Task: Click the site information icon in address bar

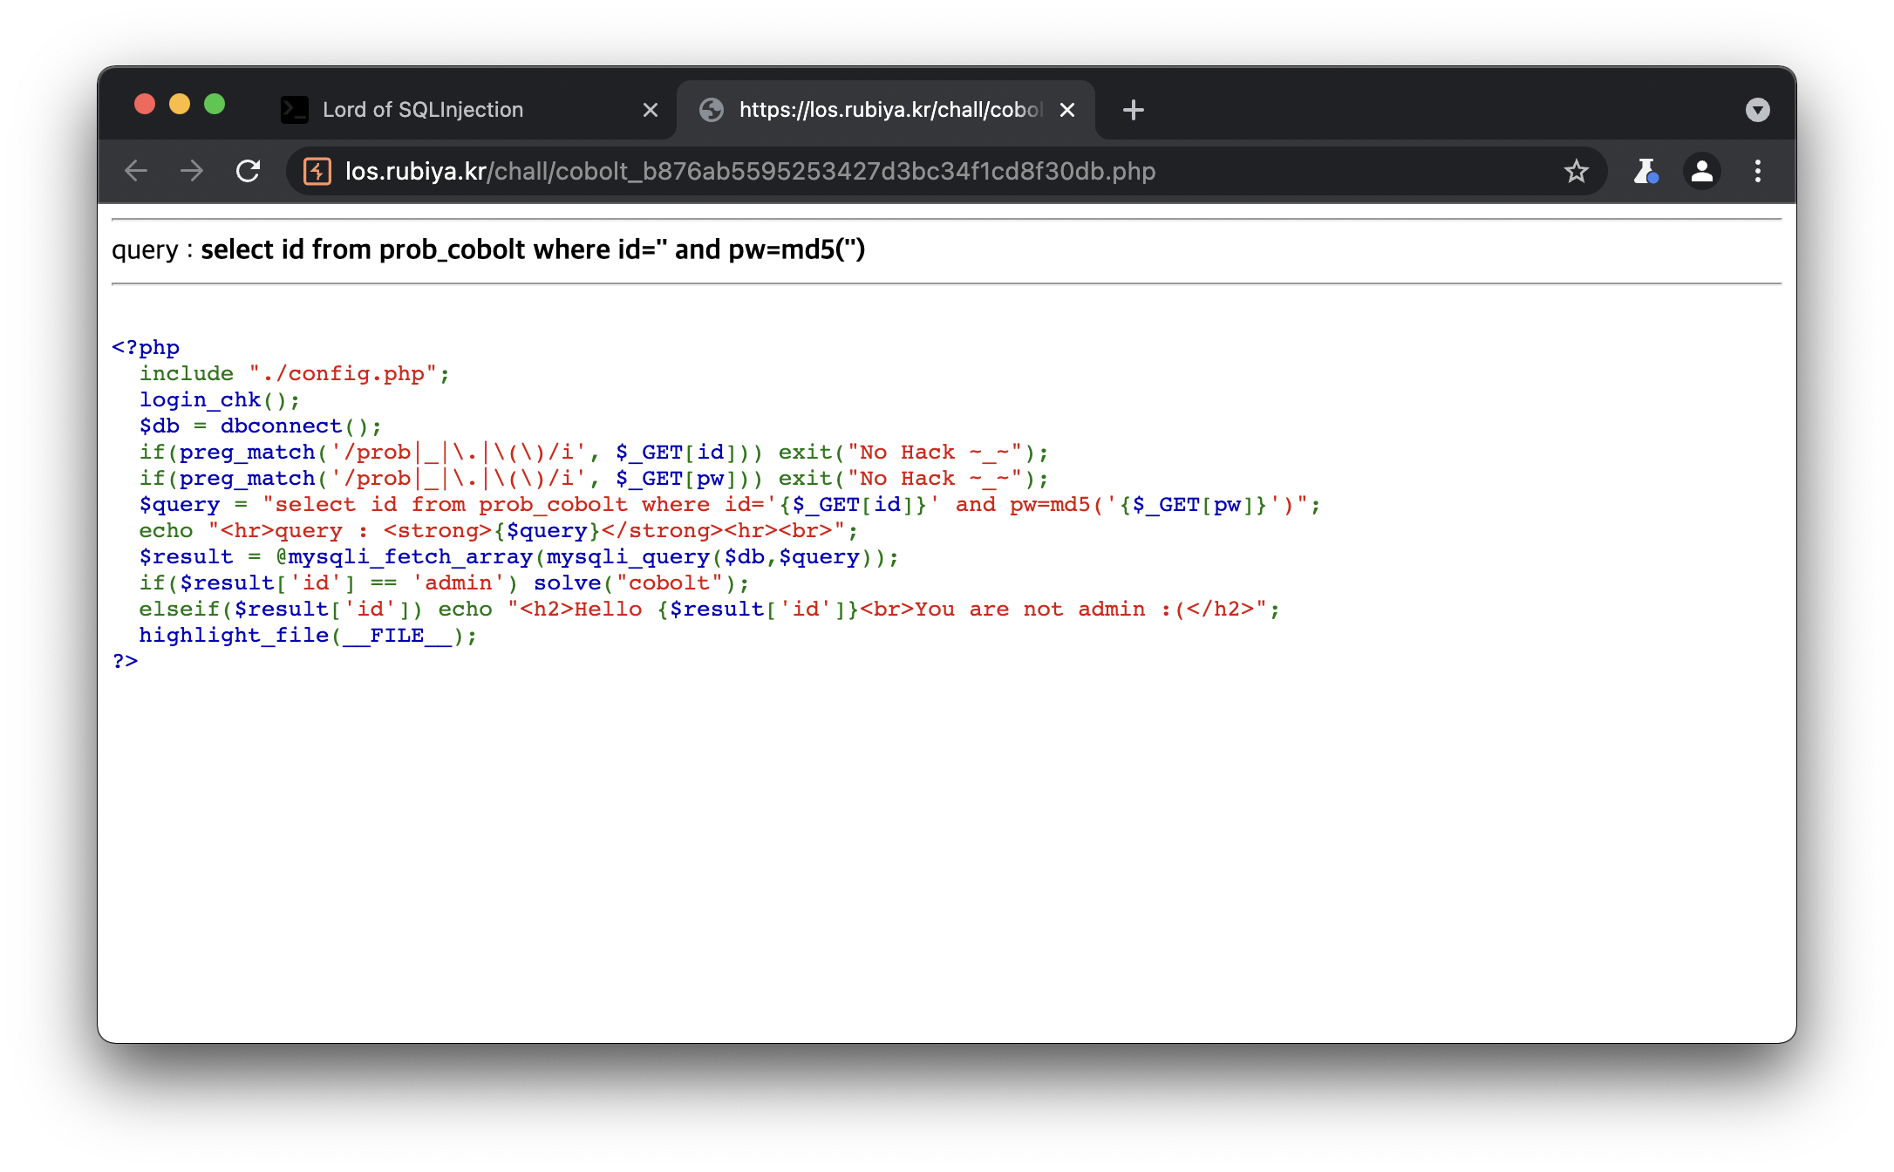Action: [x=317, y=171]
